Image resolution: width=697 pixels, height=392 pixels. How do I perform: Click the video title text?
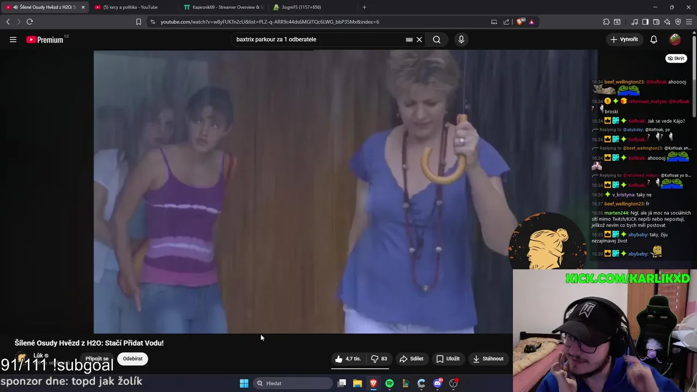[x=89, y=343]
